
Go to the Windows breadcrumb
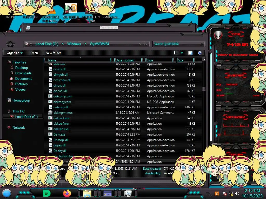74,44
